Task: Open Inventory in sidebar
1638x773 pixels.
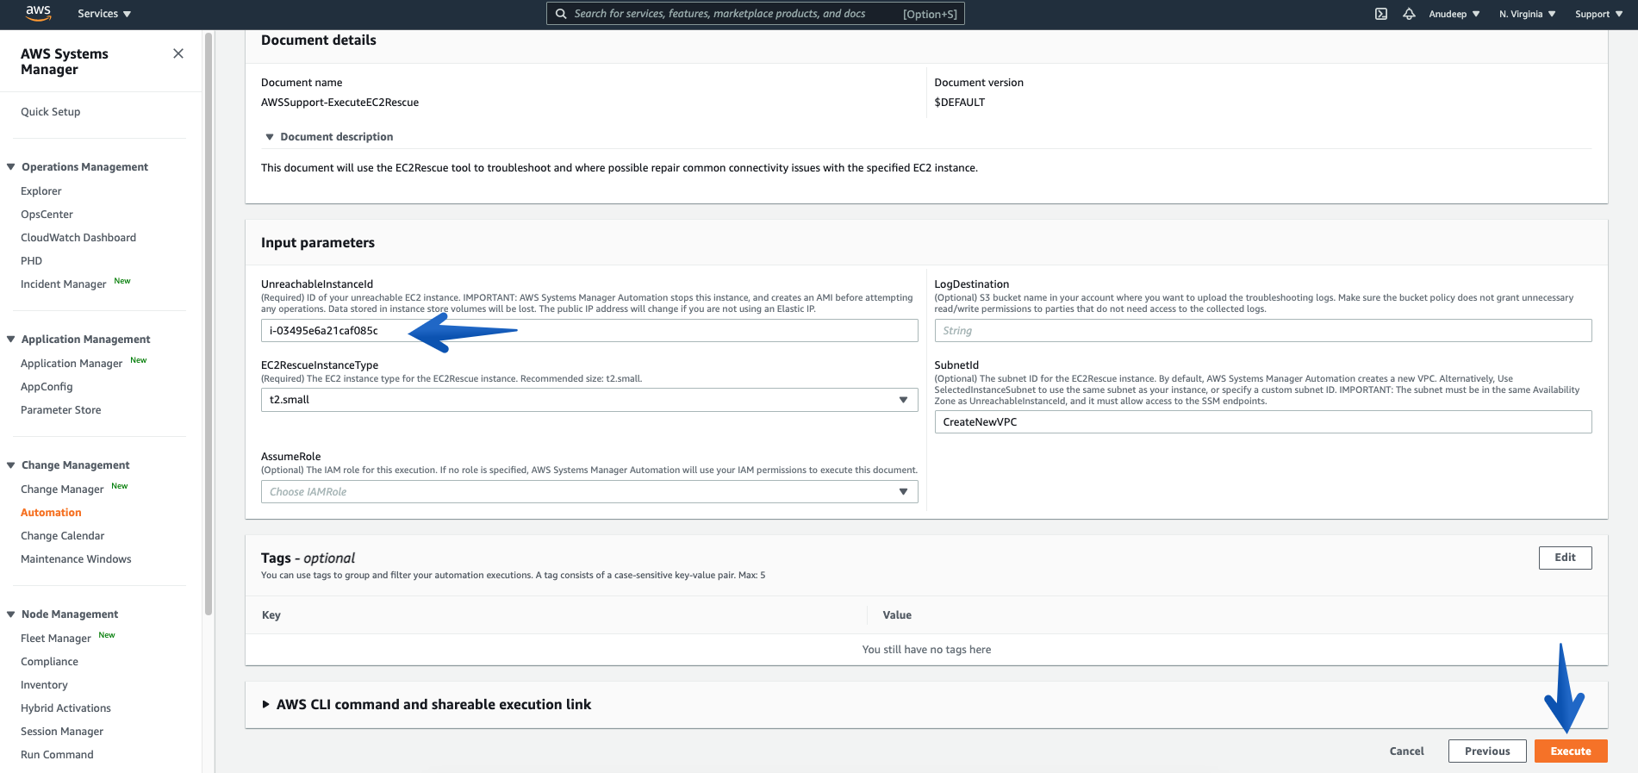Action: [x=45, y=685]
